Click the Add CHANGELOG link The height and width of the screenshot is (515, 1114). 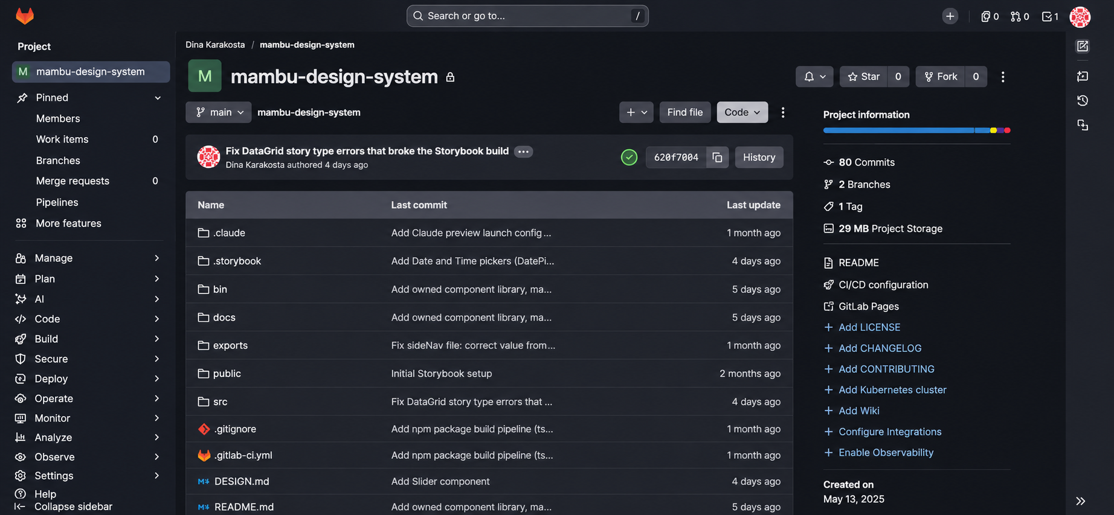click(880, 348)
